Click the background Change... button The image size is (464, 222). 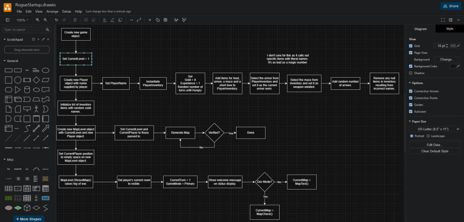coord(447,60)
